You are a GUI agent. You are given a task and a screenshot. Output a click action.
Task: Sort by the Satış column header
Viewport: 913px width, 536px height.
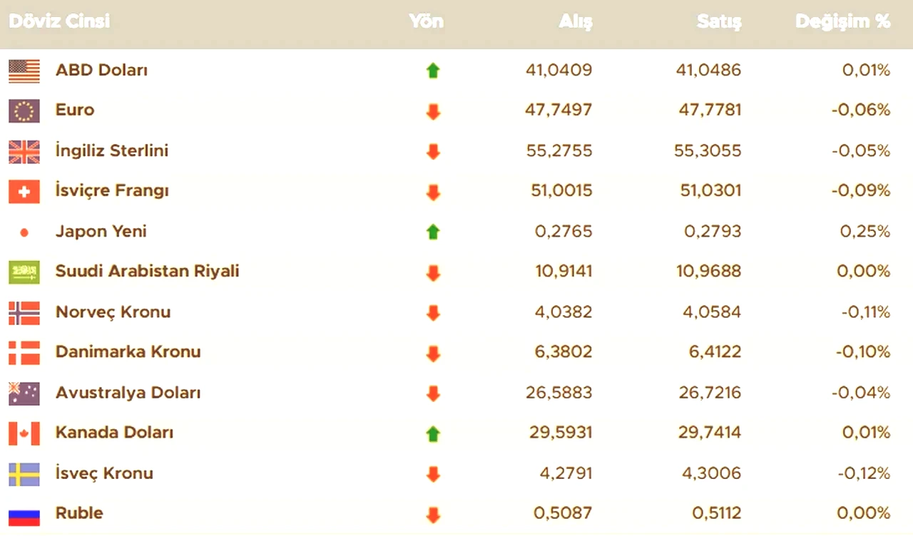719,22
